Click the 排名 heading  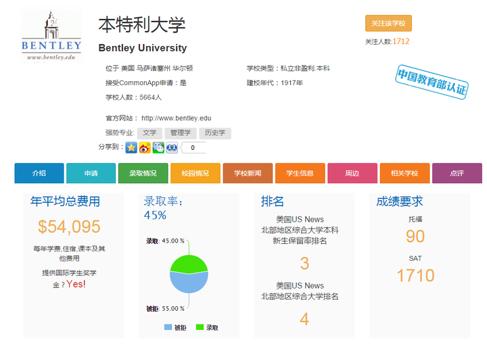273,201
